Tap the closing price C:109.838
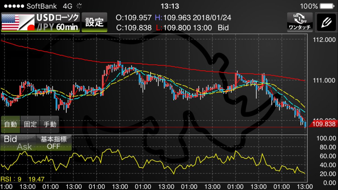The width and height of the screenshot is (338, 190). coord(134,28)
